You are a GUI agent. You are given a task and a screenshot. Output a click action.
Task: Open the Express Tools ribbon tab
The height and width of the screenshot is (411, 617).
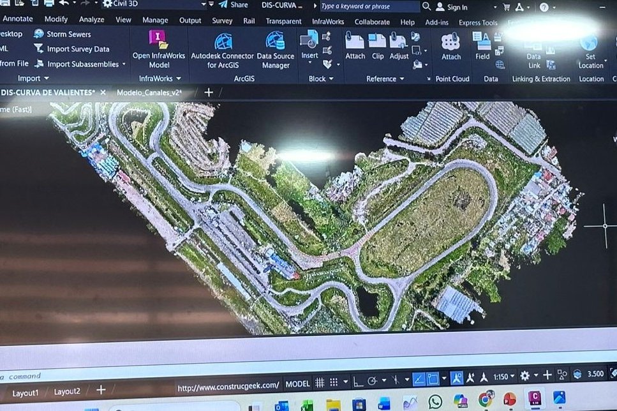click(477, 22)
